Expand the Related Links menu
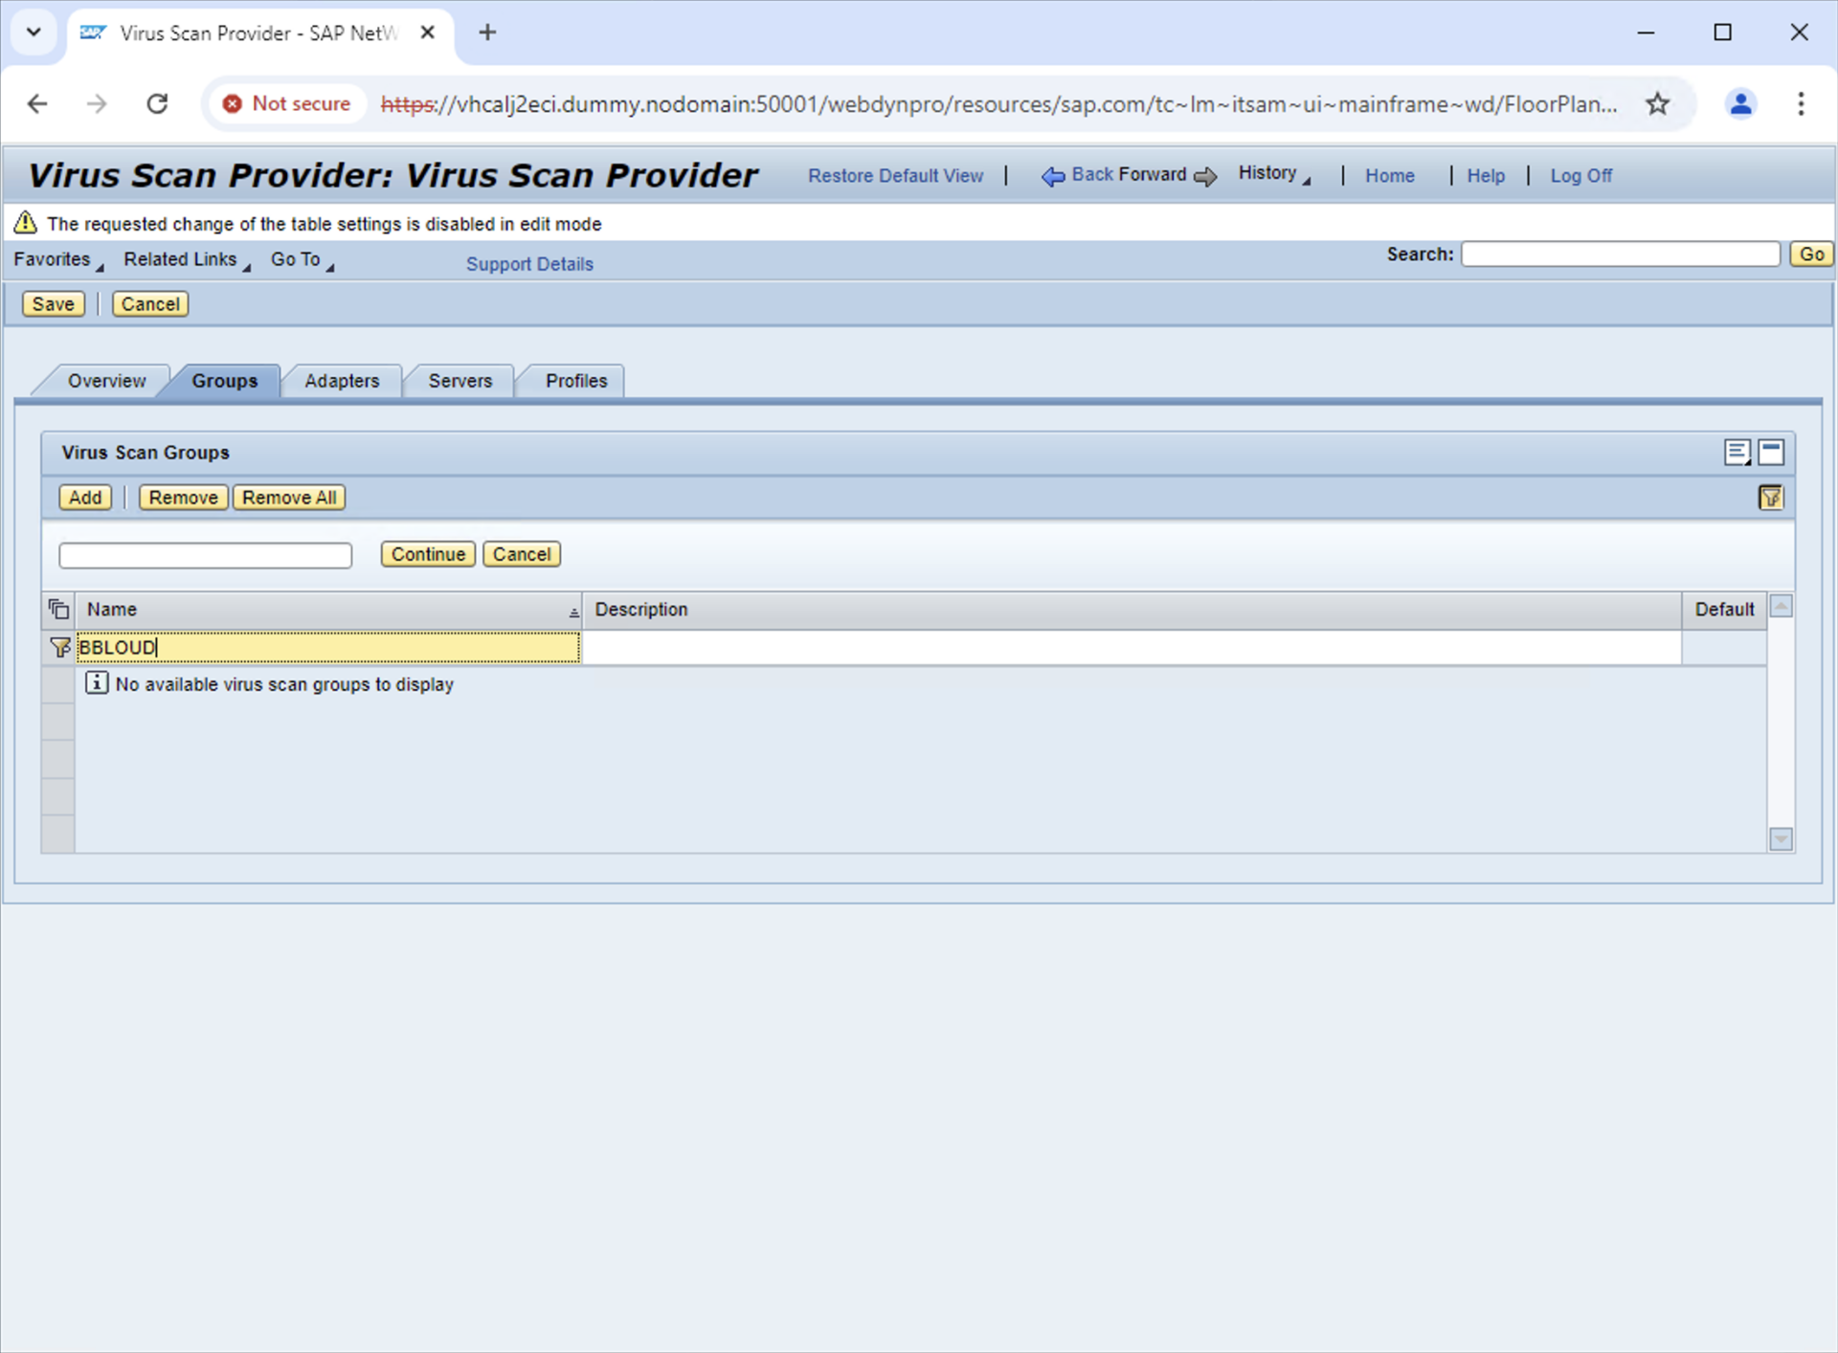The height and width of the screenshot is (1353, 1838). point(187,260)
